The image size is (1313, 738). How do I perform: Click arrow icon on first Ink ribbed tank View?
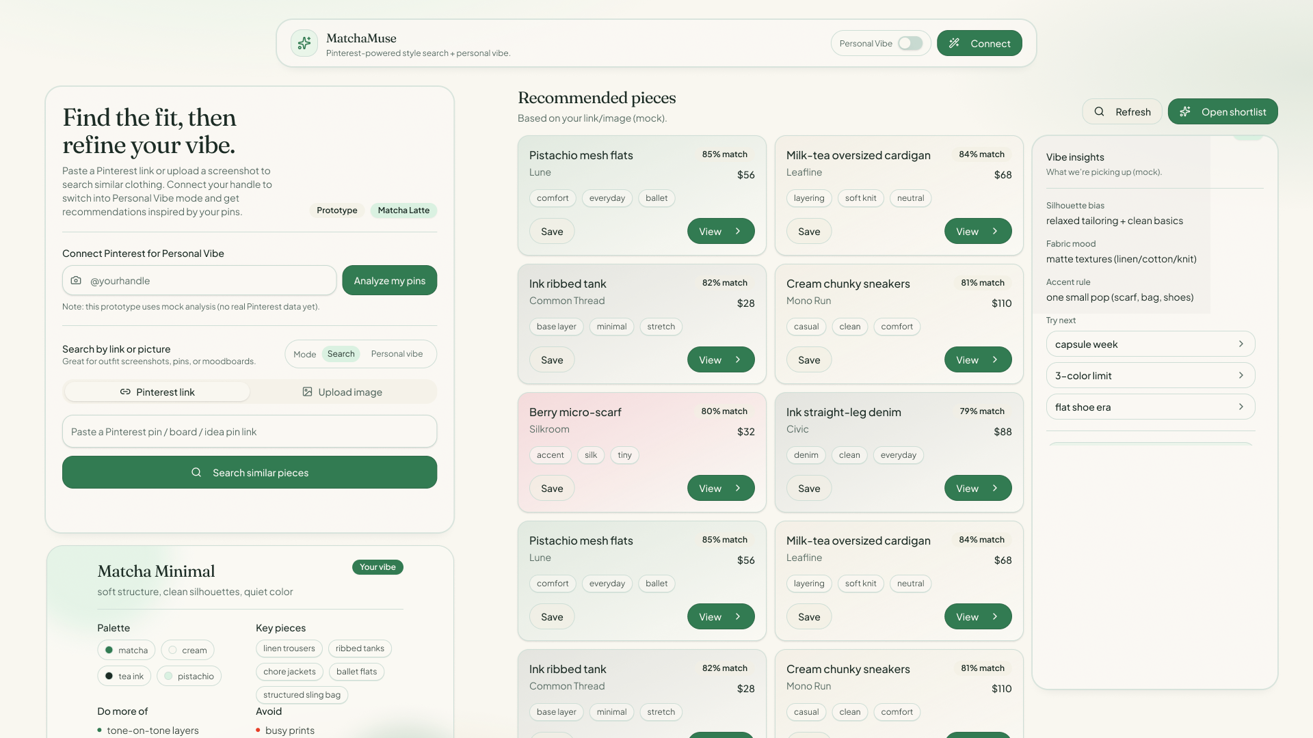(738, 360)
